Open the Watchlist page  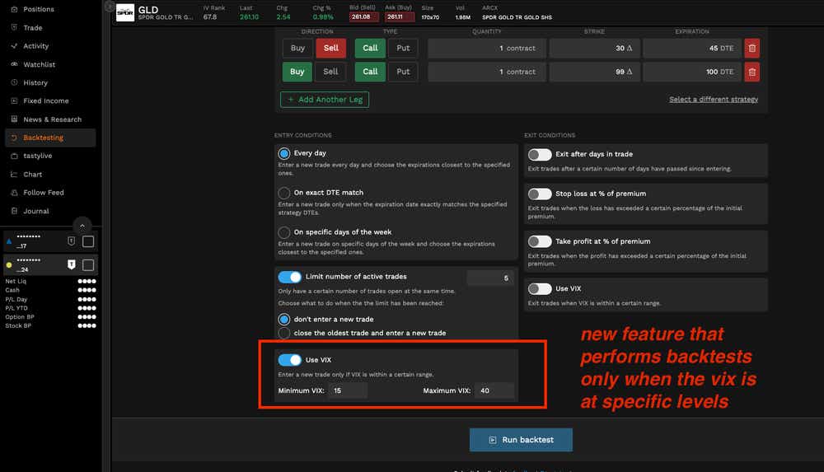(x=39, y=64)
